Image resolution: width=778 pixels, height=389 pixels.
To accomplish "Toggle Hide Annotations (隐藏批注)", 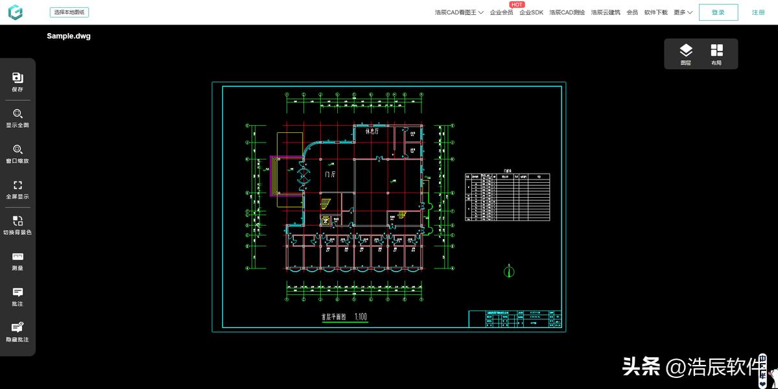I will [x=18, y=333].
